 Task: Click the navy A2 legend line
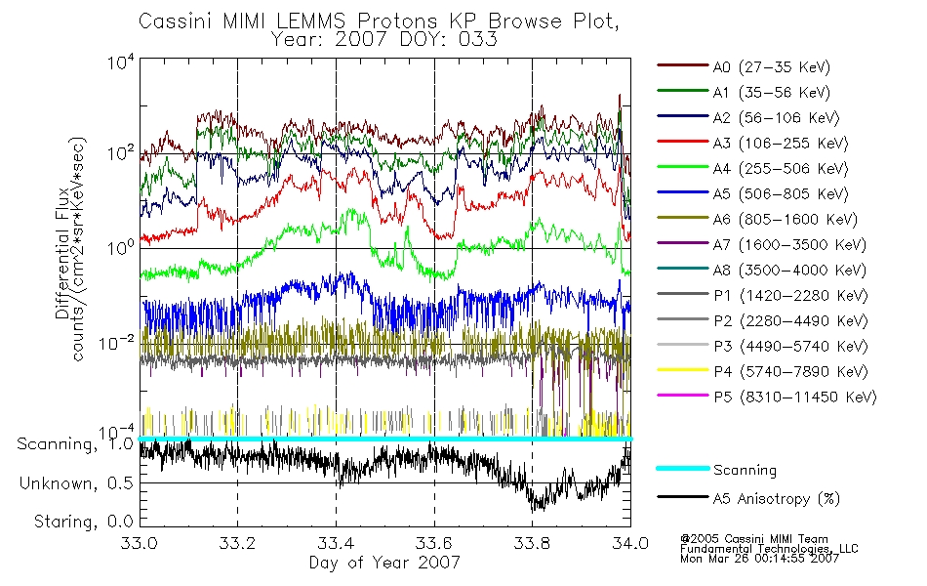pyautogui.click(x=683, y=116)
